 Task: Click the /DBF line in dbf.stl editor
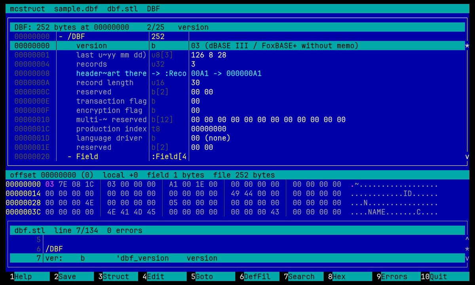pos(54,249)
